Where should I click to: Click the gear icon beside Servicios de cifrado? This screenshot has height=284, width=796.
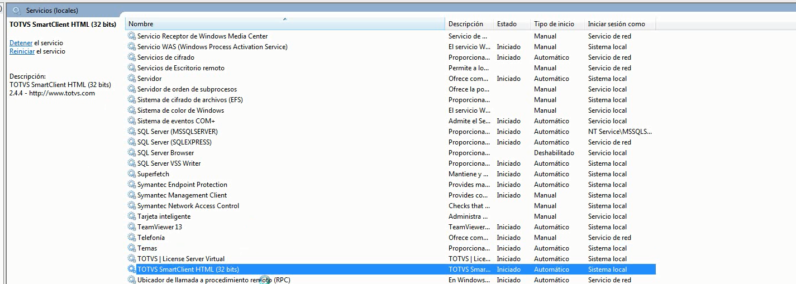(x=132, y=57)
